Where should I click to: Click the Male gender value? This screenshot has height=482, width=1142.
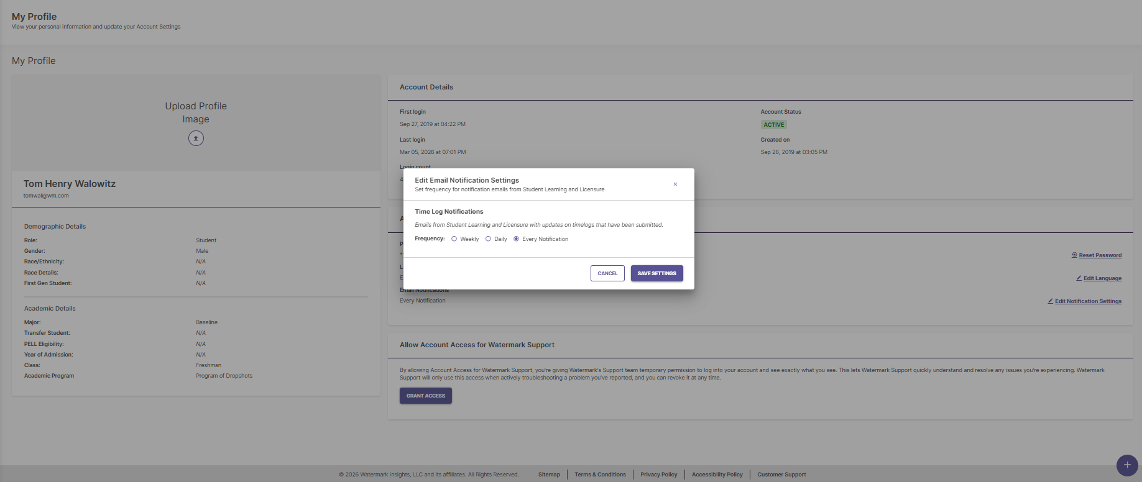pos(202,251)
